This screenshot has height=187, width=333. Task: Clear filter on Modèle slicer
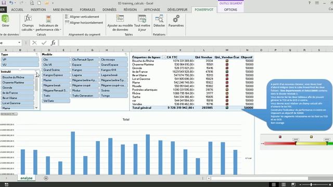point(126,55)
